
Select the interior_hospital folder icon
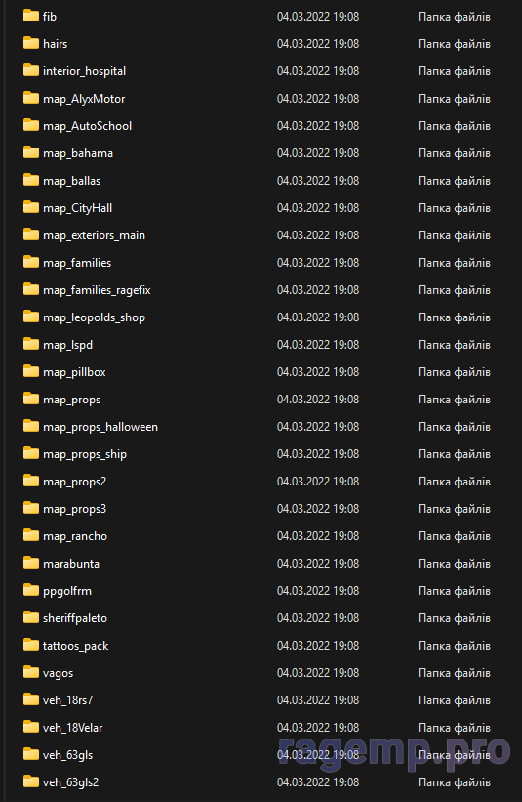31,70
